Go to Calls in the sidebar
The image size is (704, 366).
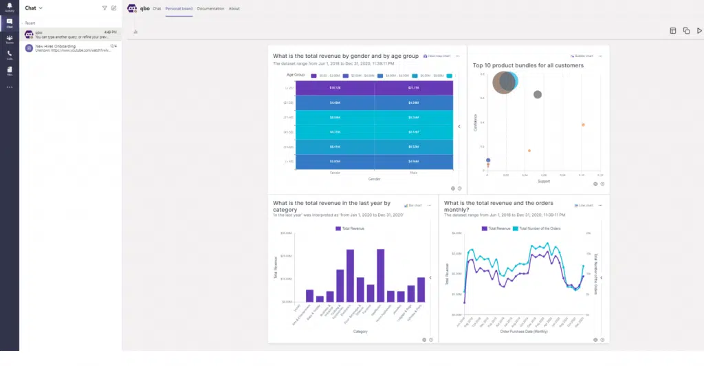[x=9, y=54]
